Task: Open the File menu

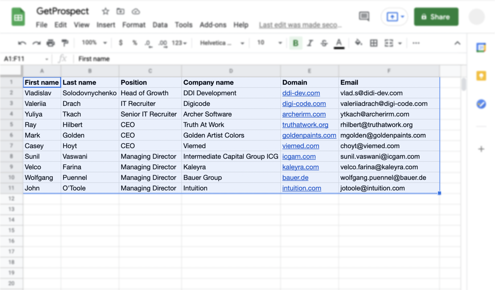Action: [41, 25]
